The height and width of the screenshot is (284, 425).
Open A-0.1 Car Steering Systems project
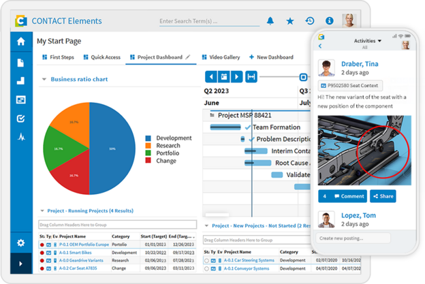click(x=249, y=260)
